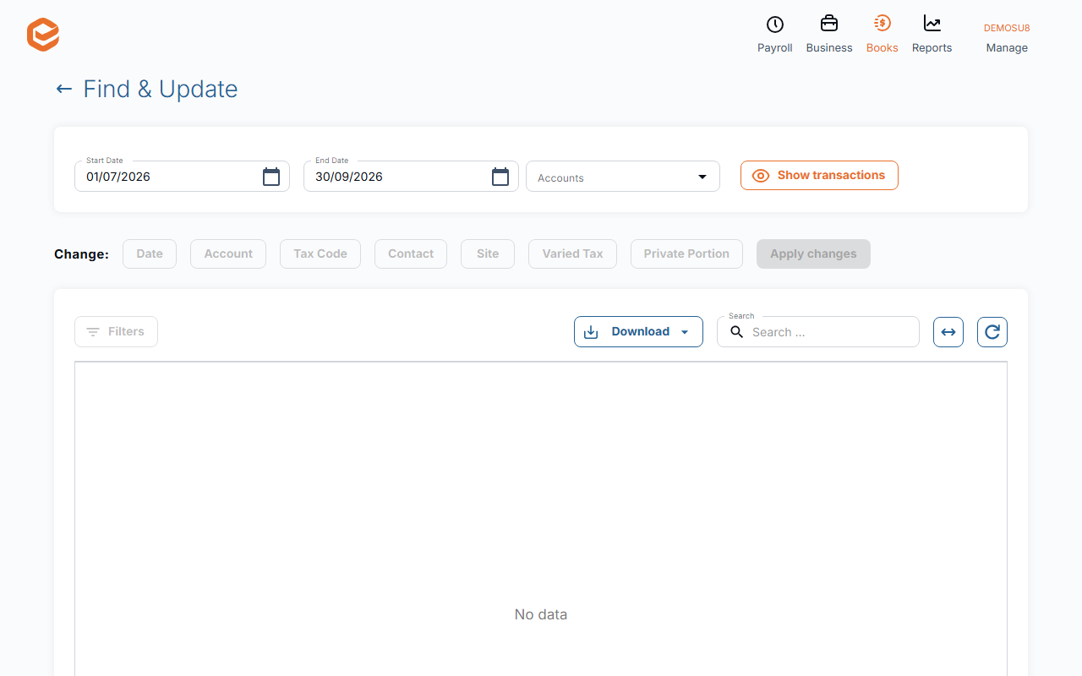Screen dimensions: 1082x676
Task: Open the Books section
Action: tap(883, 35)
